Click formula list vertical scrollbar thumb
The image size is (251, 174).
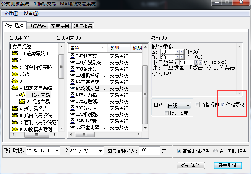[x=145, y=95]
